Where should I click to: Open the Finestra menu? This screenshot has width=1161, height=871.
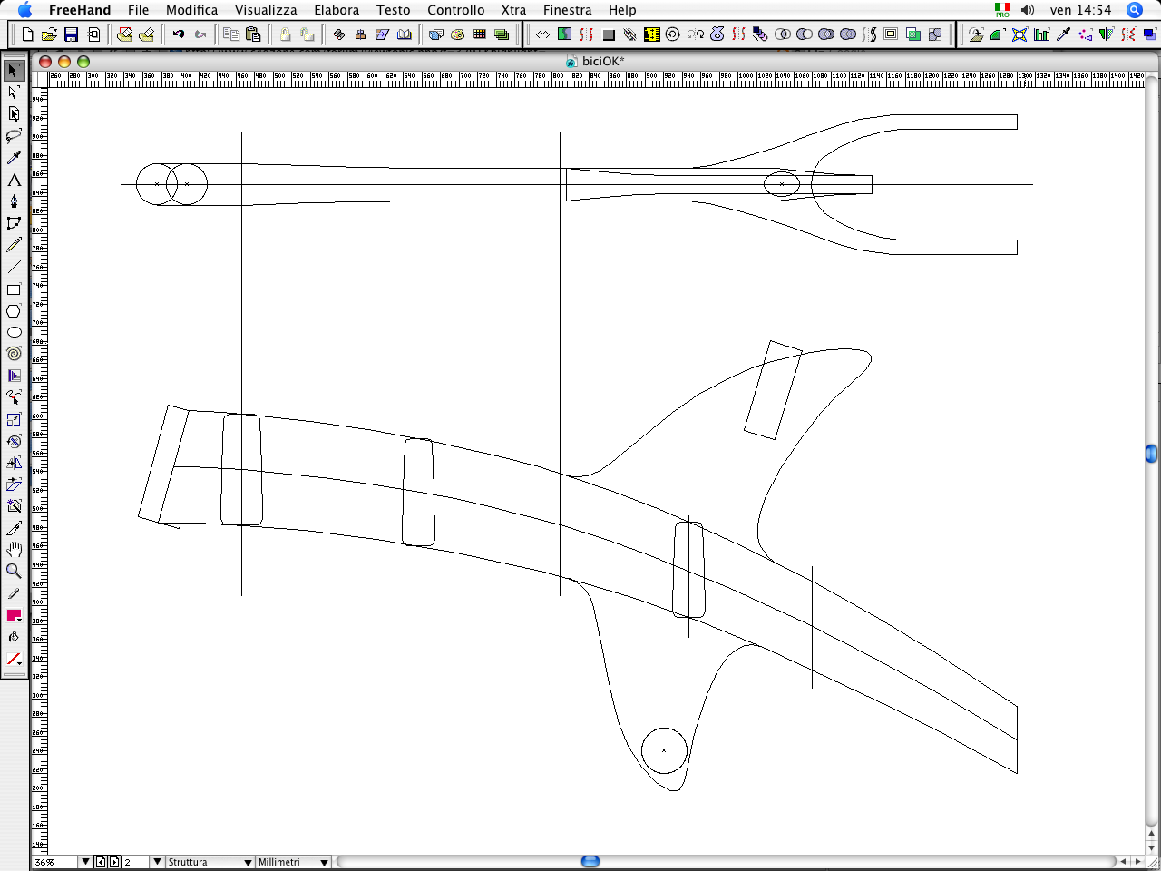(567, 10)
